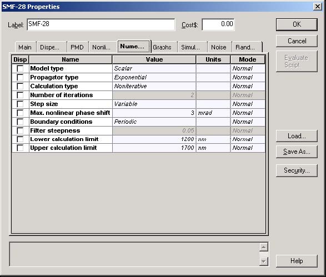Open Mode dropdown for Upper calculation limit
Viewport: 326px width, 277px height.
[248, 148]
